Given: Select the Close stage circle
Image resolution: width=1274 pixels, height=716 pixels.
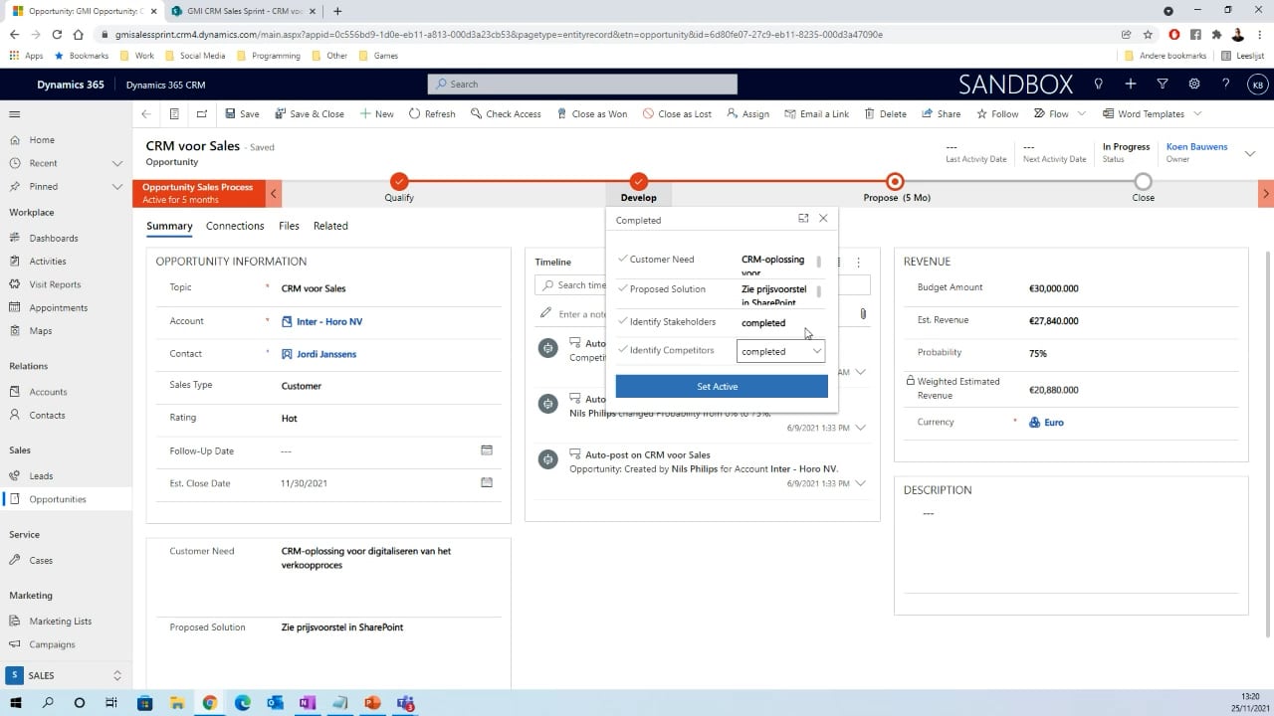Looking at the screenshot, I should pos(1143,181).
